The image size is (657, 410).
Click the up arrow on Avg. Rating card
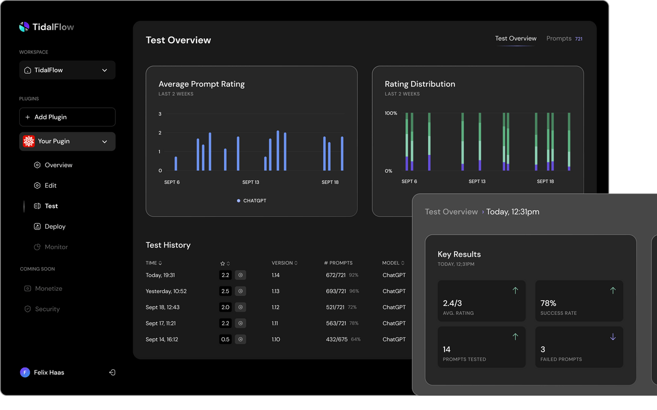(515, 291)
